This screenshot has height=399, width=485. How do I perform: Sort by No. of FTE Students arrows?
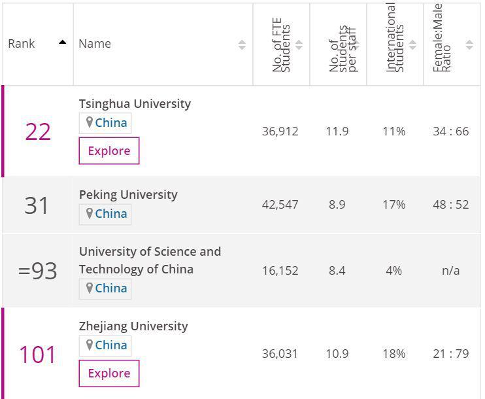[x=299, y=44]
